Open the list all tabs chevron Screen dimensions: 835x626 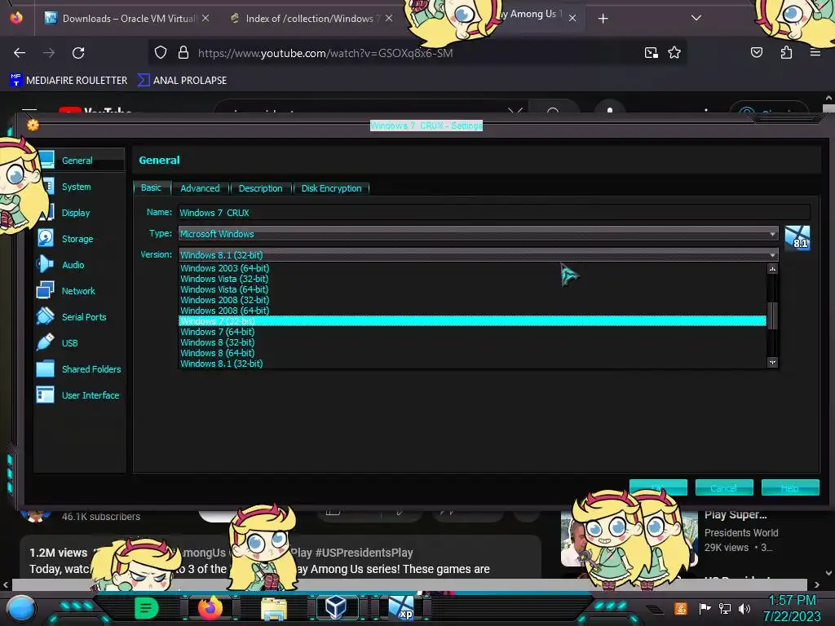tap(696, 18)
